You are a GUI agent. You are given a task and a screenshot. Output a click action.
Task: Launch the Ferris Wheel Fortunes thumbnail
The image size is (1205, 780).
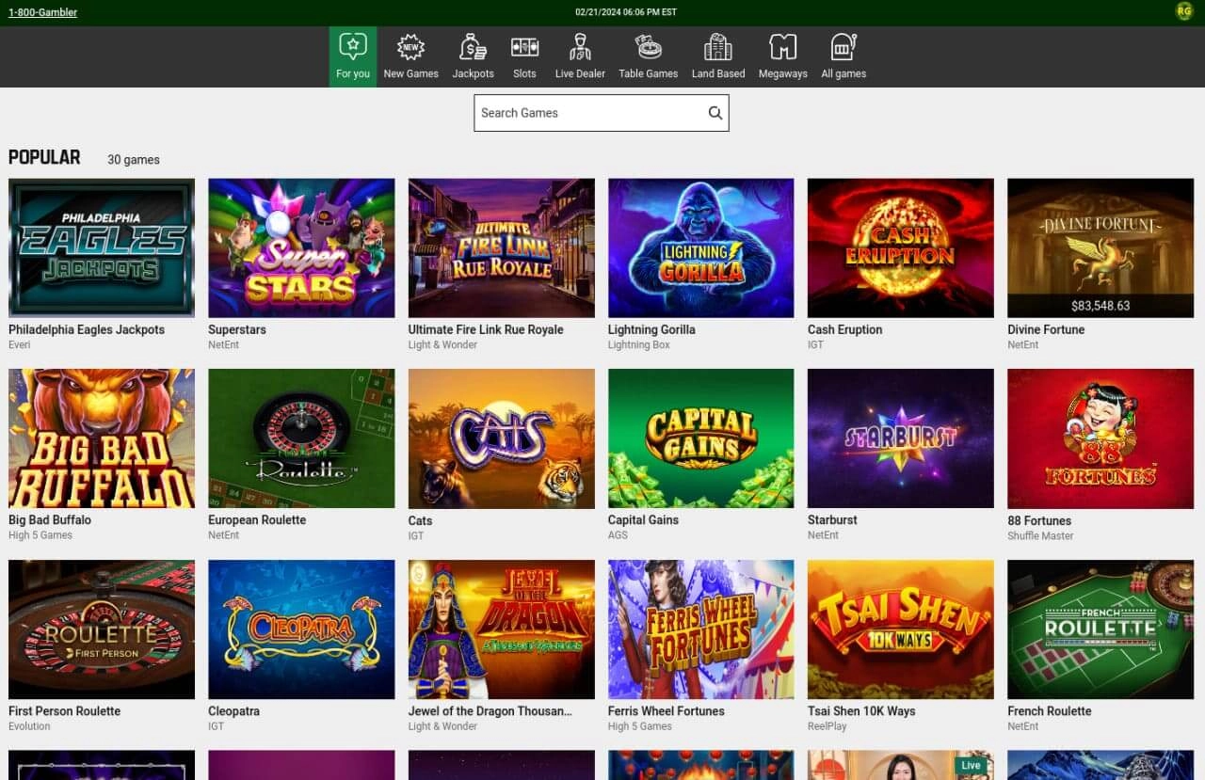pos(700,629)
